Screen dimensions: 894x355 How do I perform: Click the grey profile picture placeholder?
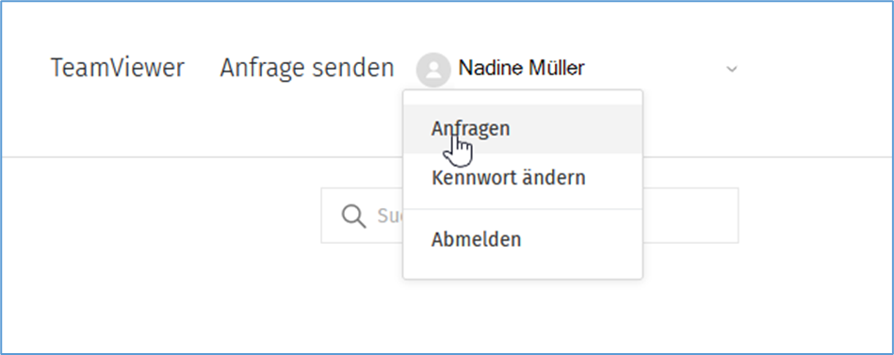point(433,70)
